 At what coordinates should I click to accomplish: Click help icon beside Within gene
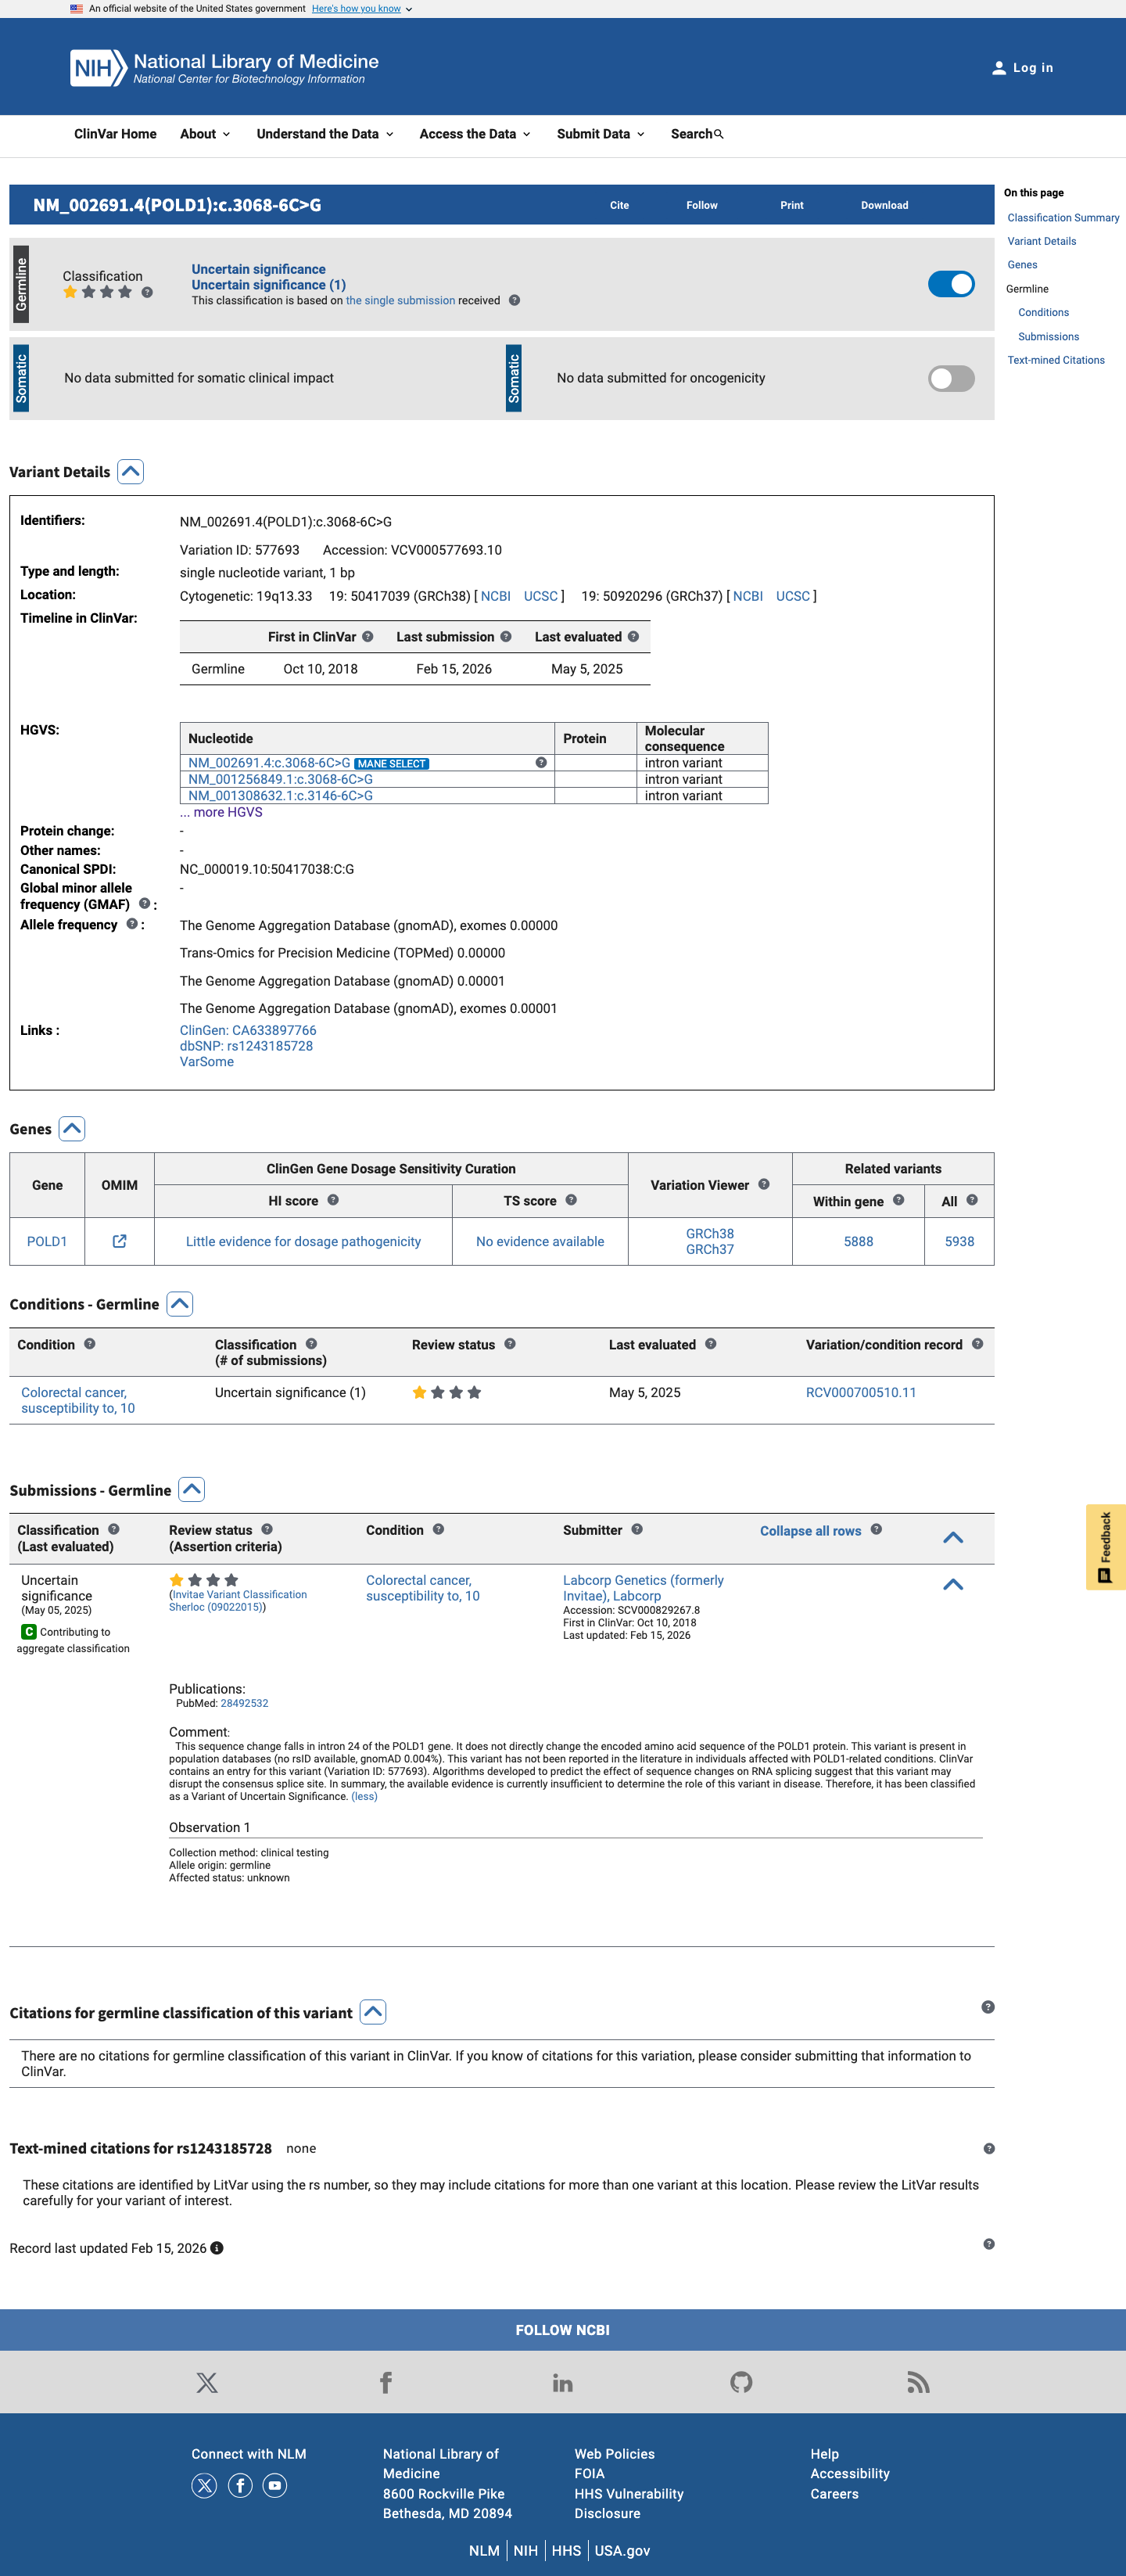click(898, 1200)
